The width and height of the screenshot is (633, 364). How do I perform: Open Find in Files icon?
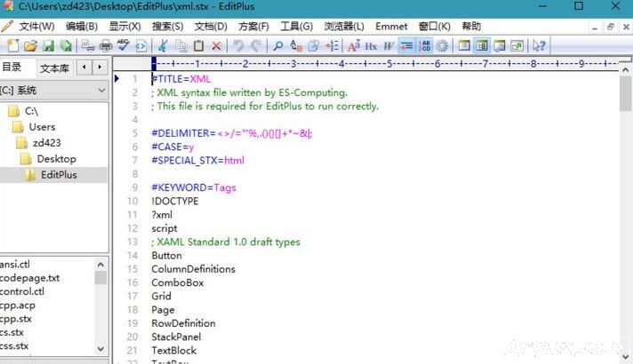(314, 45)
